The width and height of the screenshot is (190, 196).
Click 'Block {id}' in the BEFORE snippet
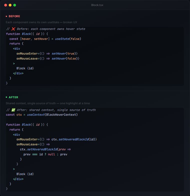[25, 68]
